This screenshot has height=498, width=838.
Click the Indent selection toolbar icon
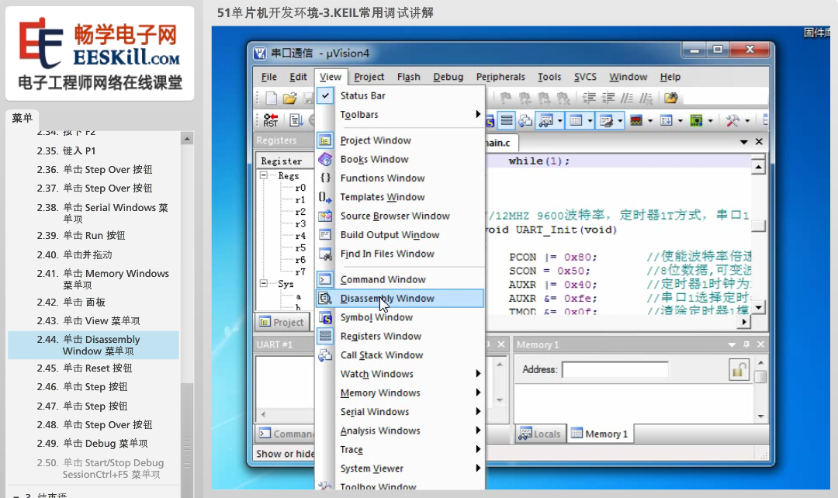pyautogui.click(x=589, y=98)
